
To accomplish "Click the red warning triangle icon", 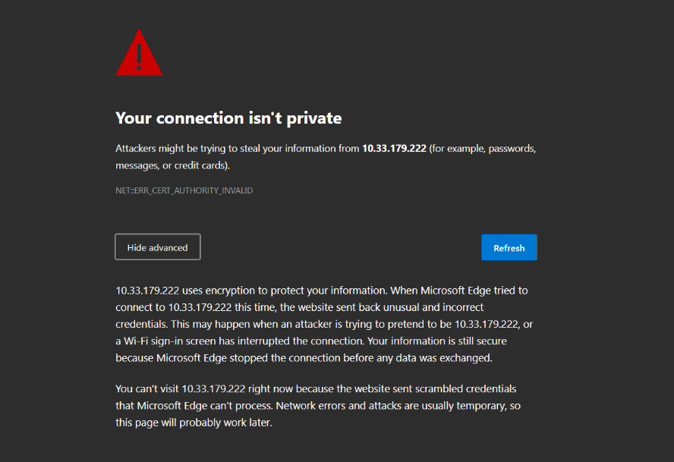I will click(x=139, y=55).
